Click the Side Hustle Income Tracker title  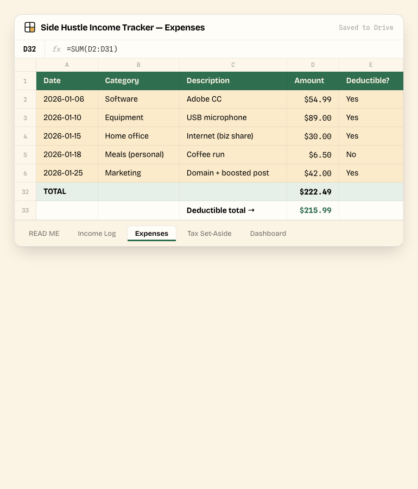(123, 28)
